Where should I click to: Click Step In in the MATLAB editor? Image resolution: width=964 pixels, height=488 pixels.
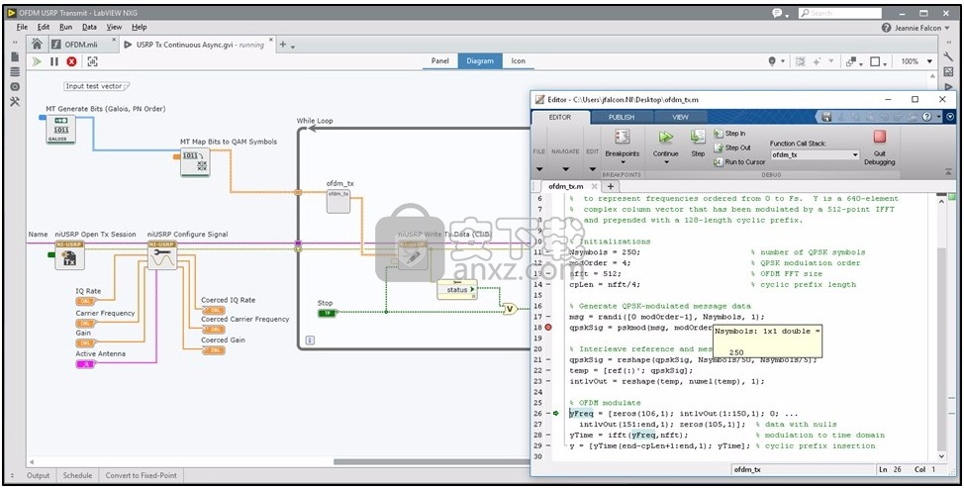click(729, 134)
